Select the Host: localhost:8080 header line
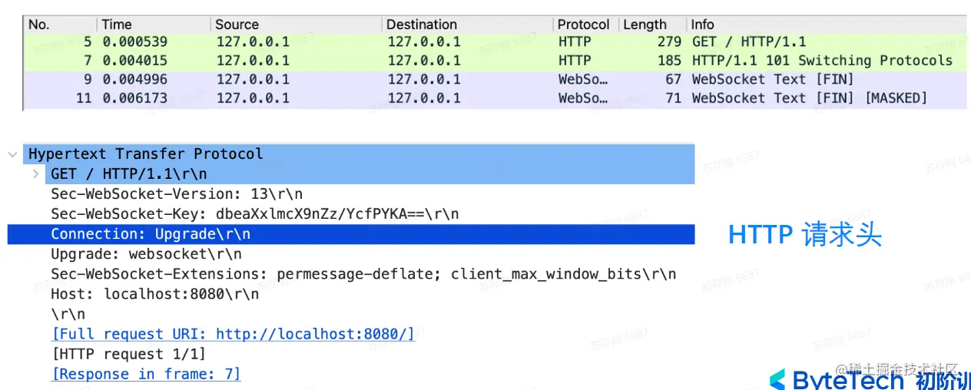 [155, 294]
